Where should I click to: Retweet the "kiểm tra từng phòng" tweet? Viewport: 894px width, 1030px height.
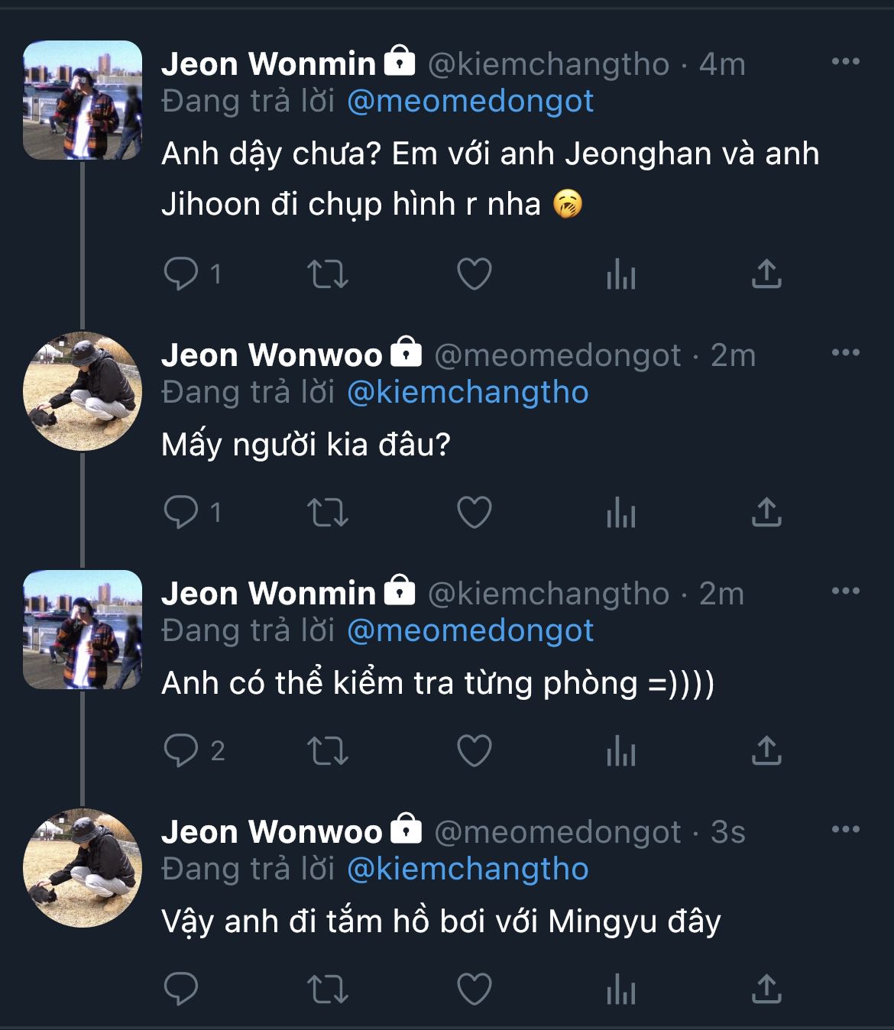[327, 751]
